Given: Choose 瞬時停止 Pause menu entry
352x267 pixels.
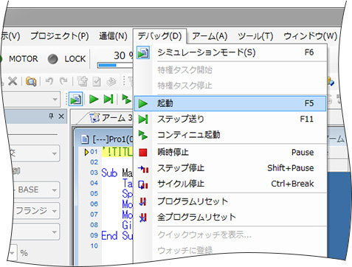Looking at the screenshot, I should coord(230,153).
